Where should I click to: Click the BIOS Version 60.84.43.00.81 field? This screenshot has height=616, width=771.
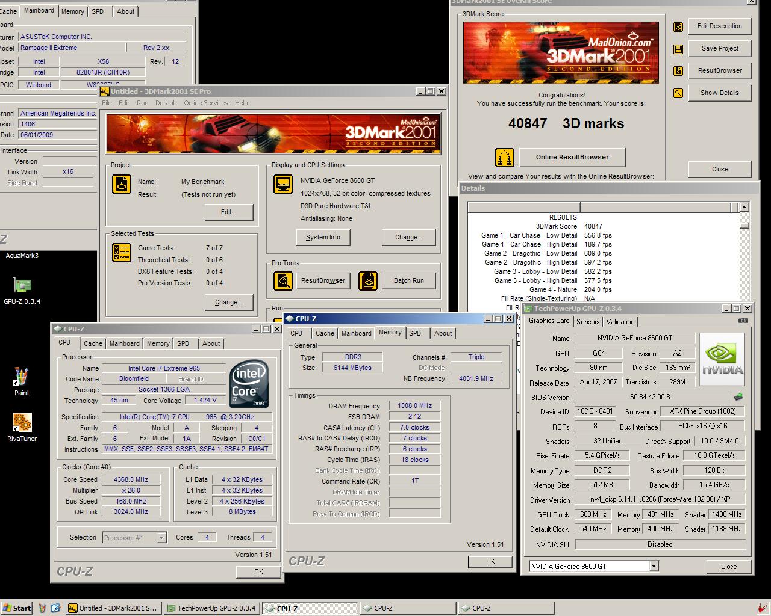652,397
